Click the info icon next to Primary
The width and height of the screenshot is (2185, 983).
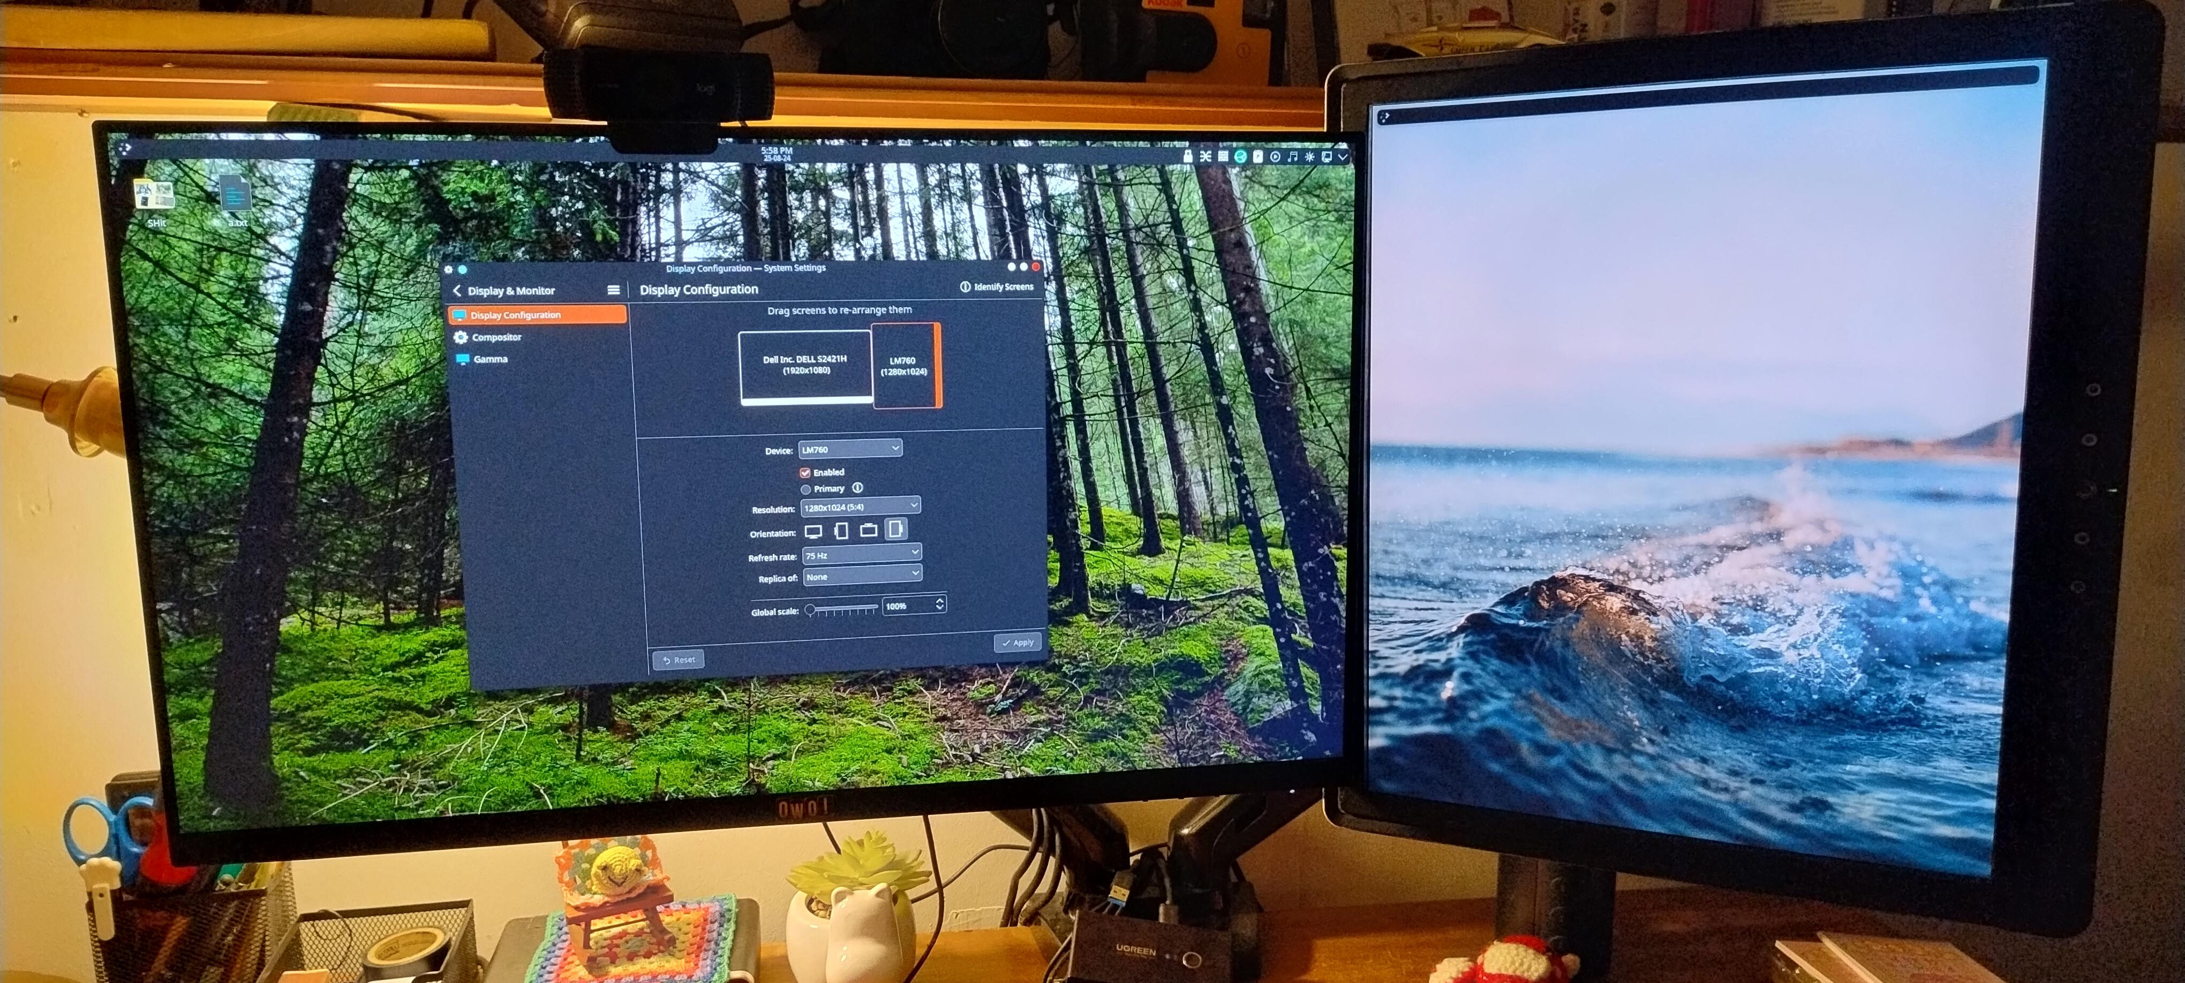click(857, 488)
